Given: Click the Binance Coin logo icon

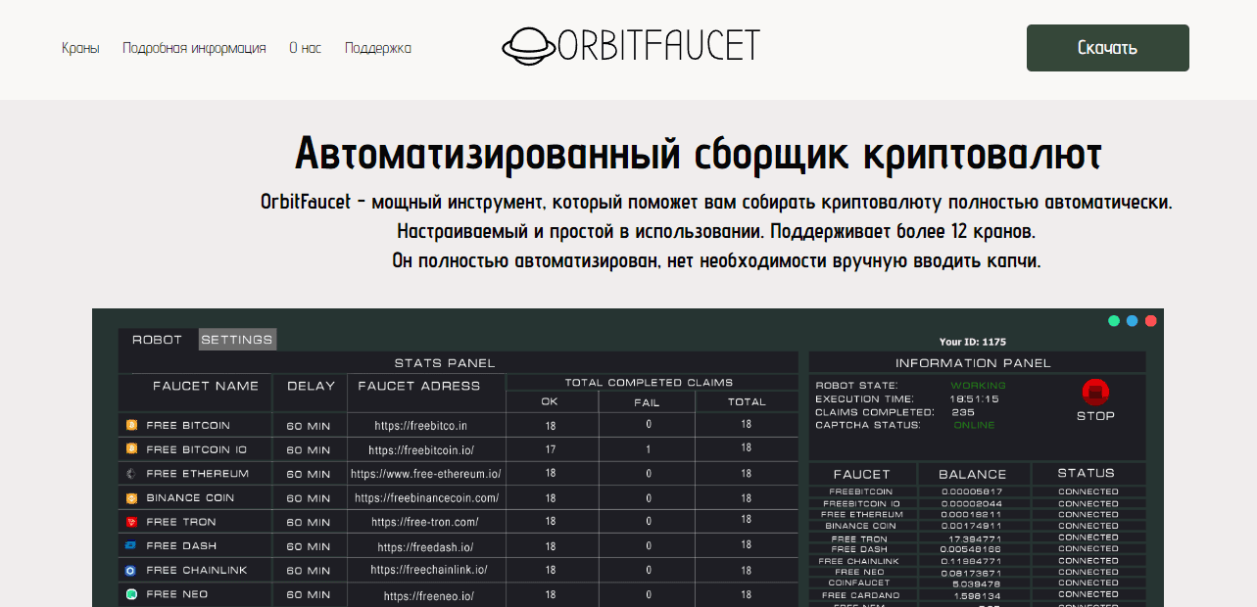Looking at the screenshot, I should click(128, 497).
